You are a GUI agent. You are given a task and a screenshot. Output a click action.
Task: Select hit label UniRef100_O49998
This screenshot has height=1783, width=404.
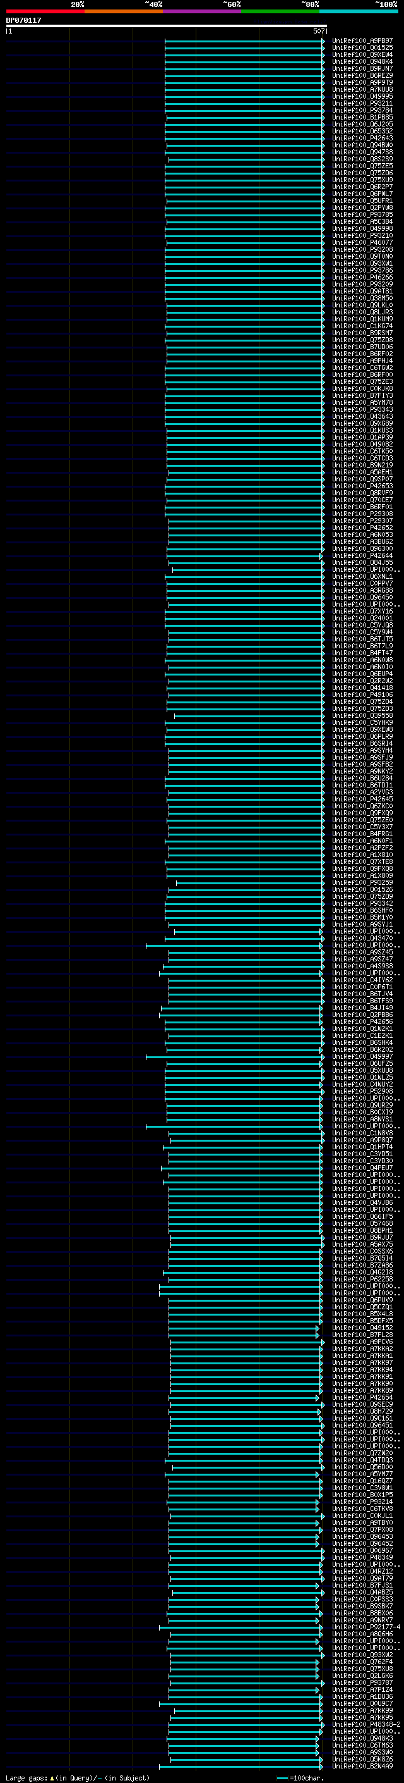(362, 228)
